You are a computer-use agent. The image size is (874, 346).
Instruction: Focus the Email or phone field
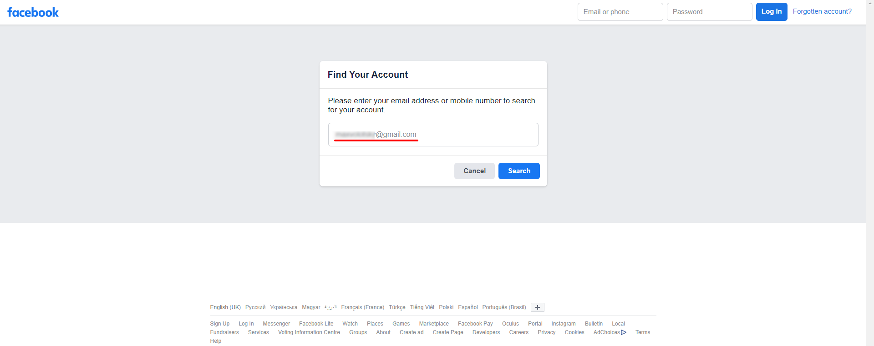click(x=620, y=12)
